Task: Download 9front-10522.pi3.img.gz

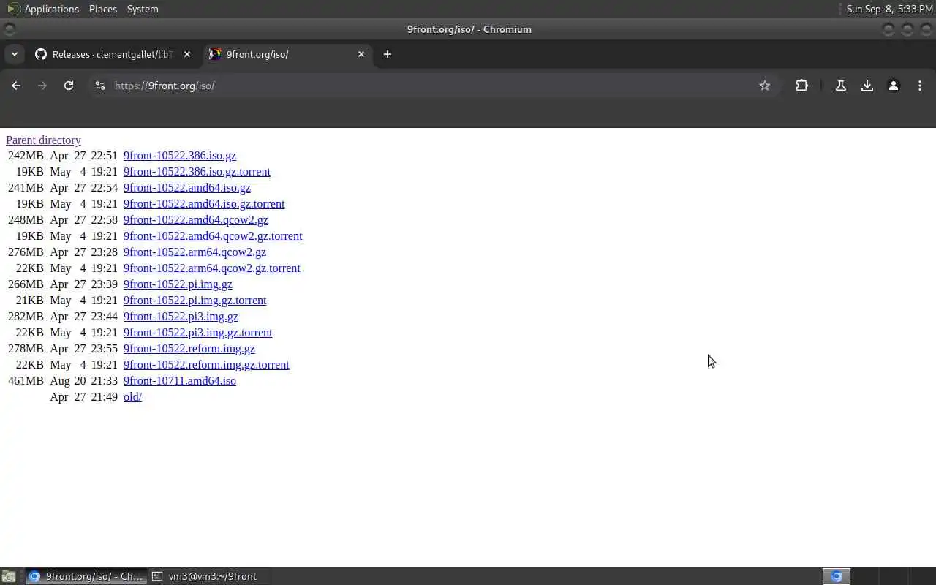Action: 181,317
